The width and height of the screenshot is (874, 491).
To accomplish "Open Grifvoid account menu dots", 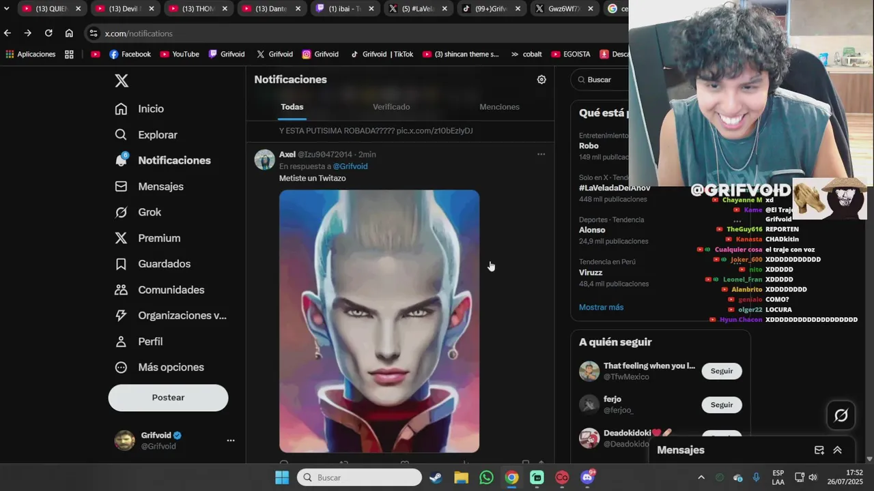I will tap(231, 441).
